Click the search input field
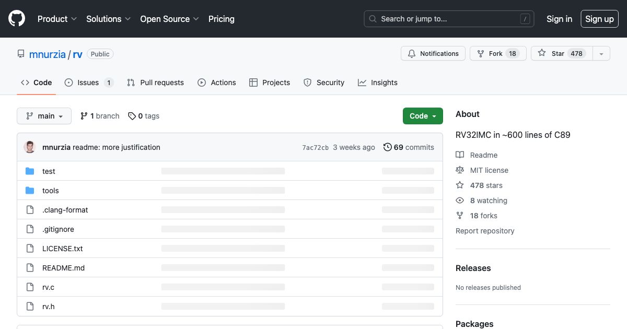This screenshot has width=627, height=329. (448, 19)
